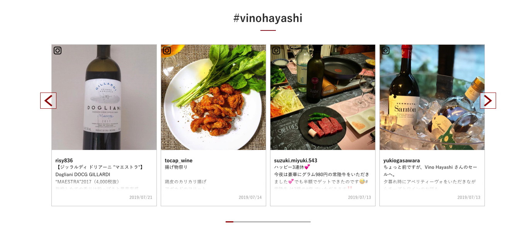Click the 2019/07/14 post date

tap(250, 197)
